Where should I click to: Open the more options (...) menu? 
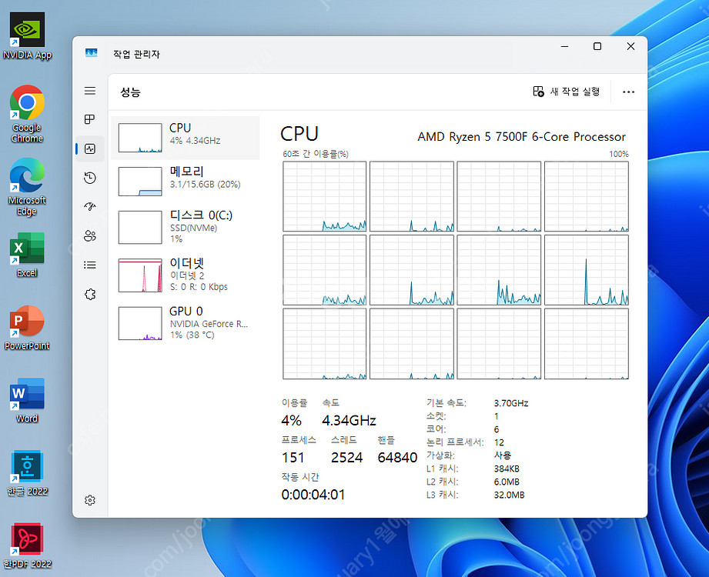(628, 92)
